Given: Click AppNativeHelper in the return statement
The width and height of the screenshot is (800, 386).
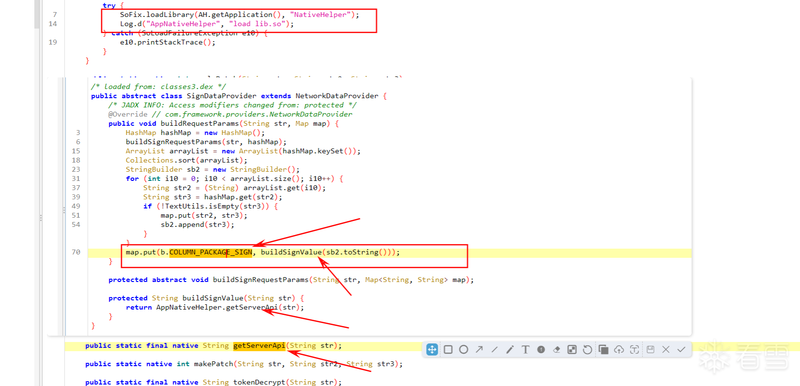Looking at the screenshot, I should click(189, 307).
